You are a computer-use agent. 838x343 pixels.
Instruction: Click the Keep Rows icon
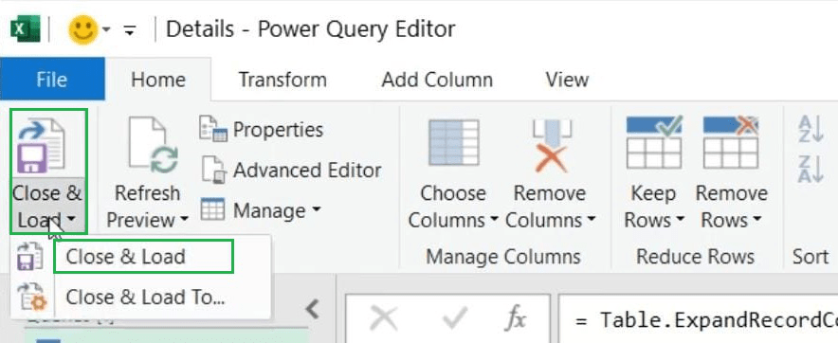point(653,143)
